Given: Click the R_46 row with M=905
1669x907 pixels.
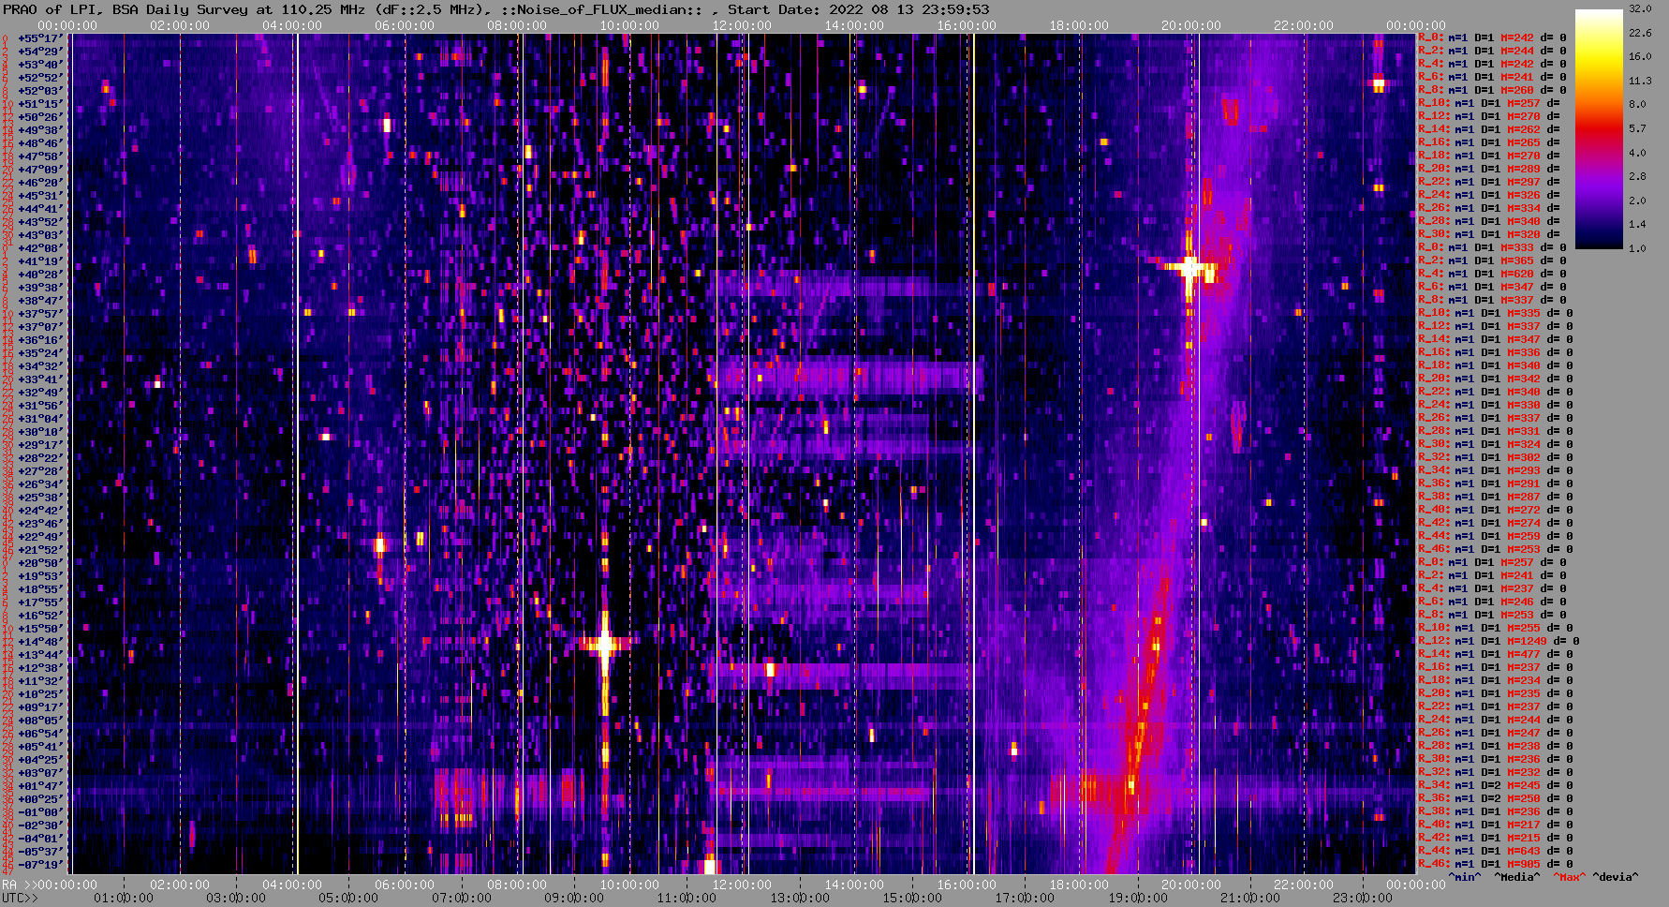Looking at the screenshot, I should coord(1494,864).
